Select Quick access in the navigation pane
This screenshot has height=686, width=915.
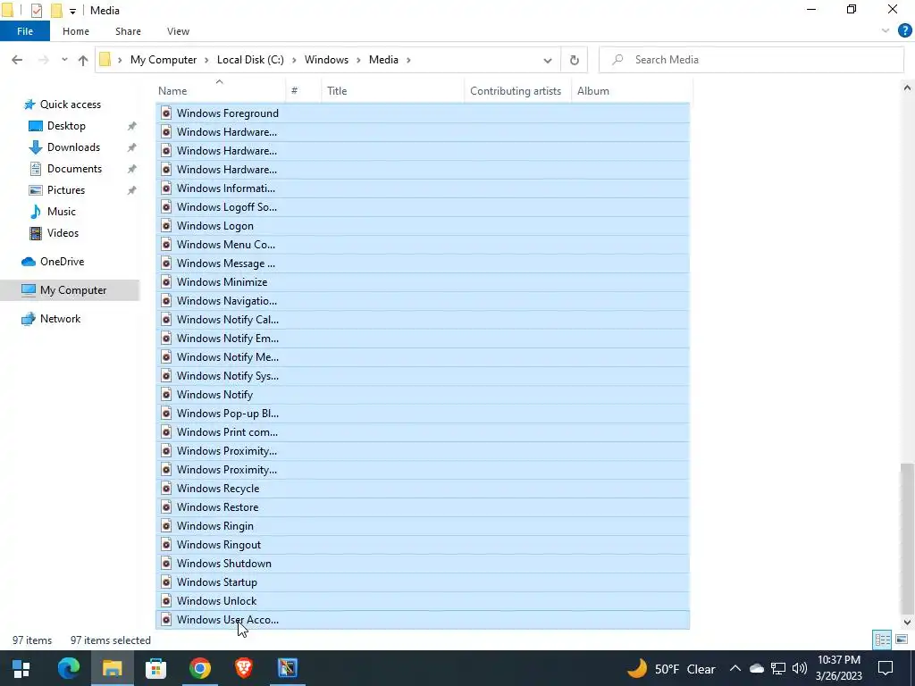tap(70, 105)
